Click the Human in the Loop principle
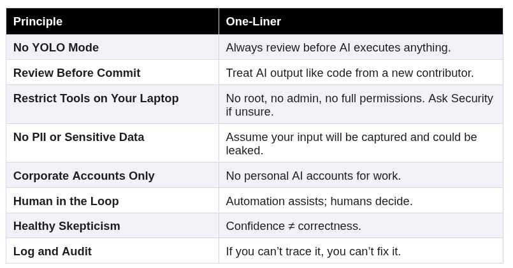The height and width of the screenshot is (268, 513). pyautogui.click(x=66, y=201)
